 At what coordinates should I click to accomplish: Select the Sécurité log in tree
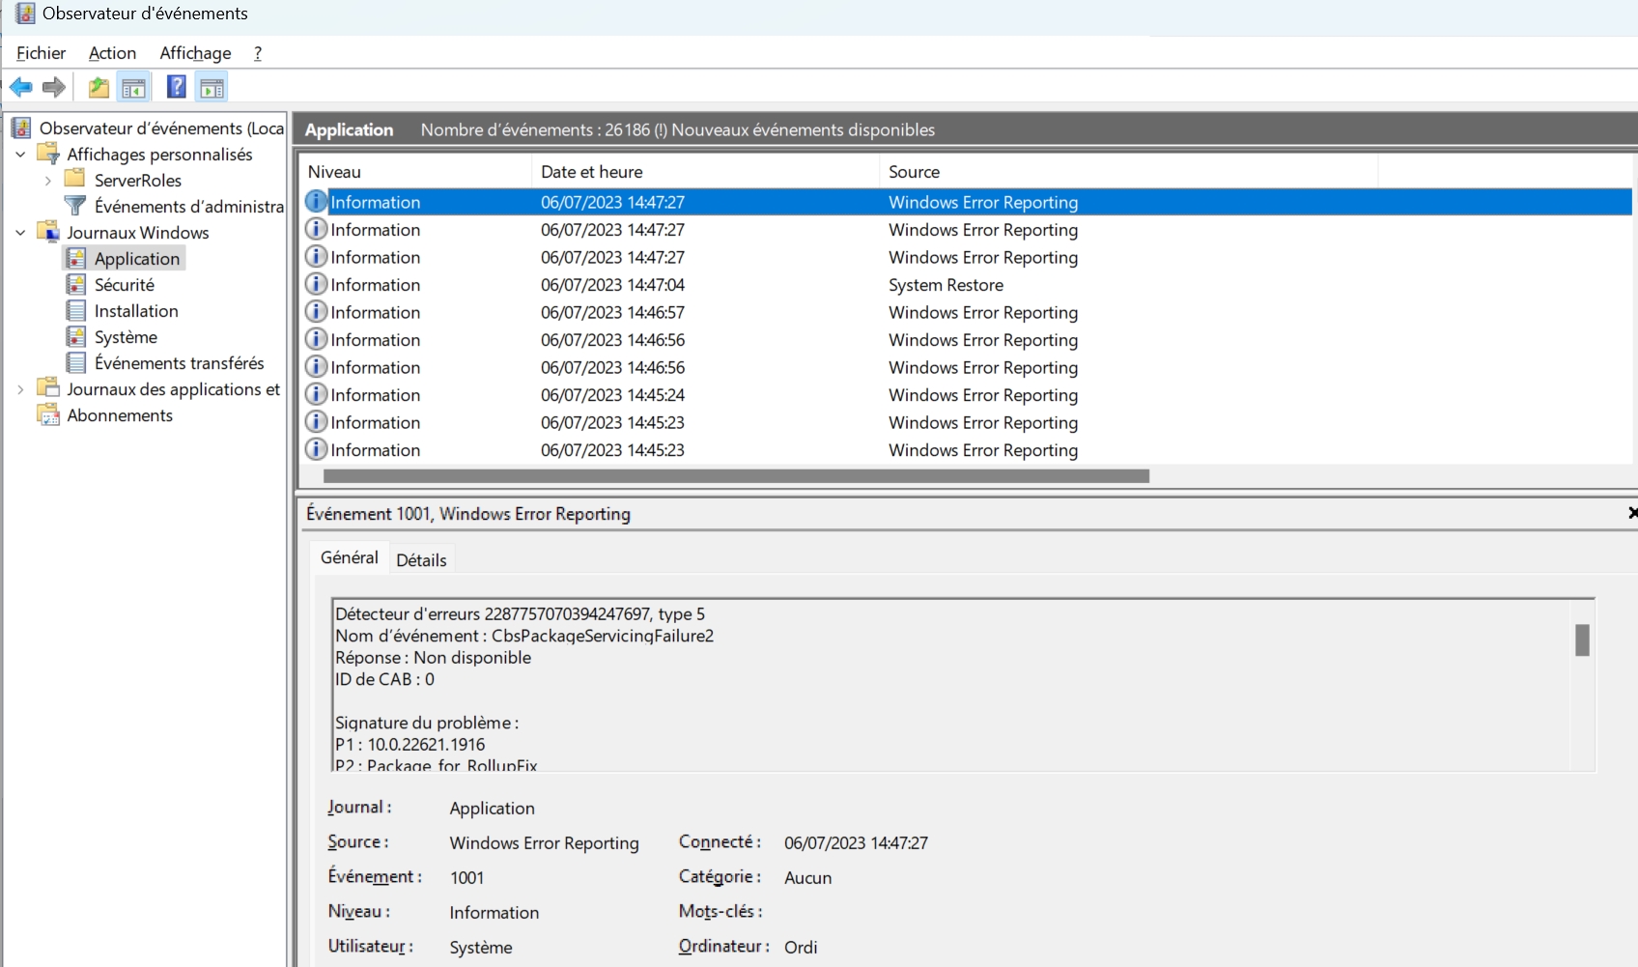point(124,285)
